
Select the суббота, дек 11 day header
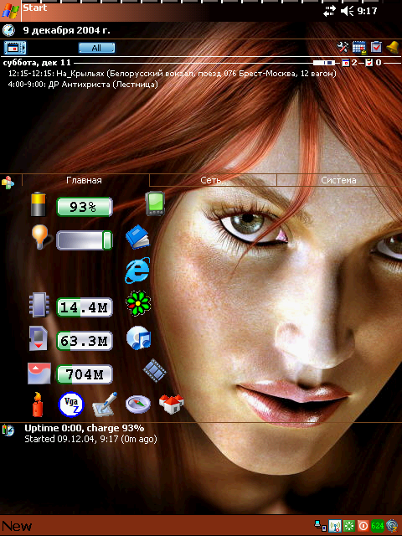coord(37,63)
